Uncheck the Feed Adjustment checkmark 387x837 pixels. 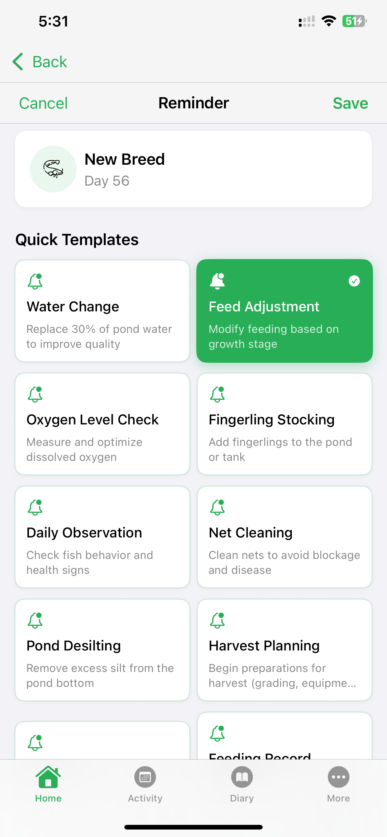(354, 281)
